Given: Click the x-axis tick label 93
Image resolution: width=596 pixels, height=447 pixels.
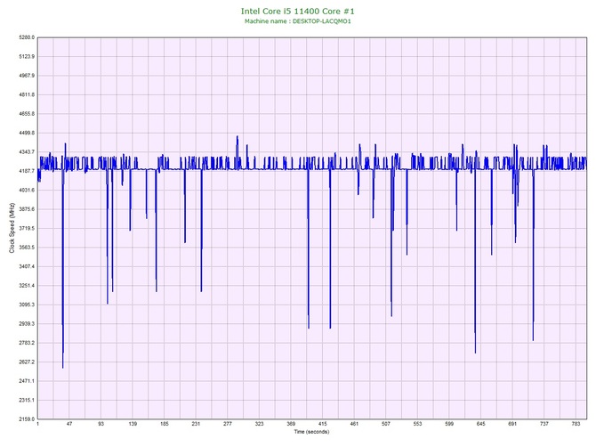Looking at the screenshot, I should 101,424.
